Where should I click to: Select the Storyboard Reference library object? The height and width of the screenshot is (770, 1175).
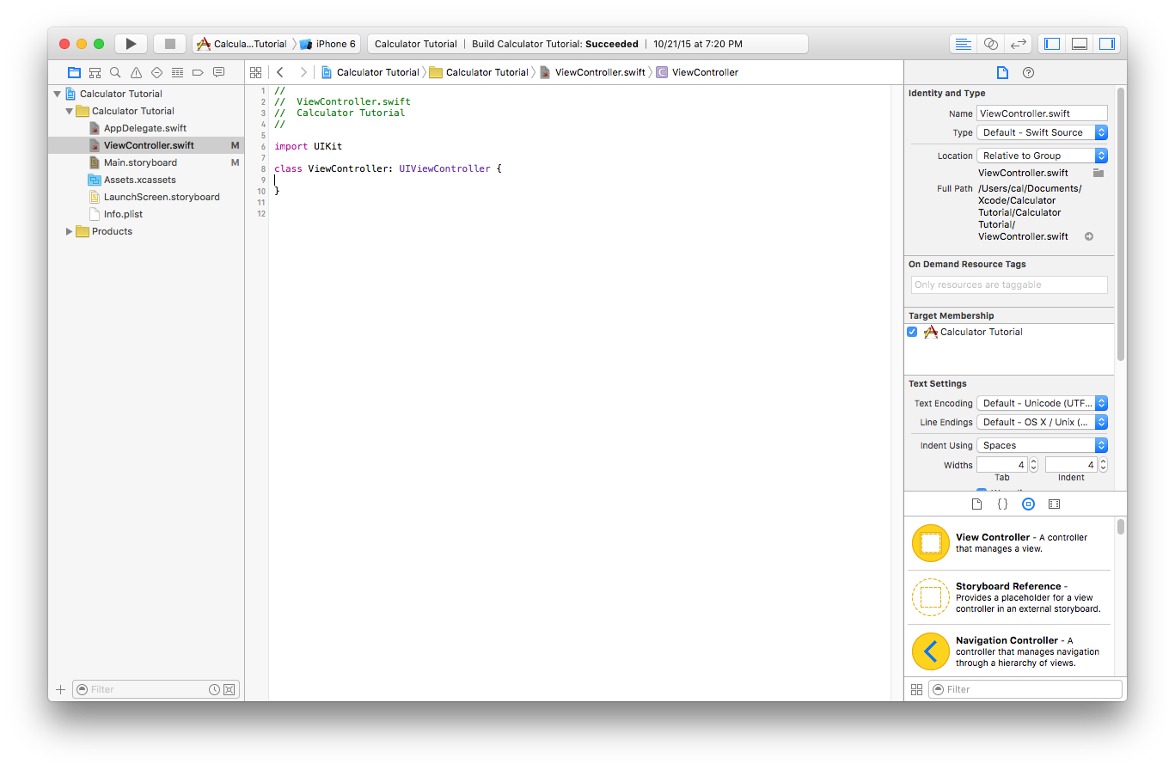tap(1009, 597)
